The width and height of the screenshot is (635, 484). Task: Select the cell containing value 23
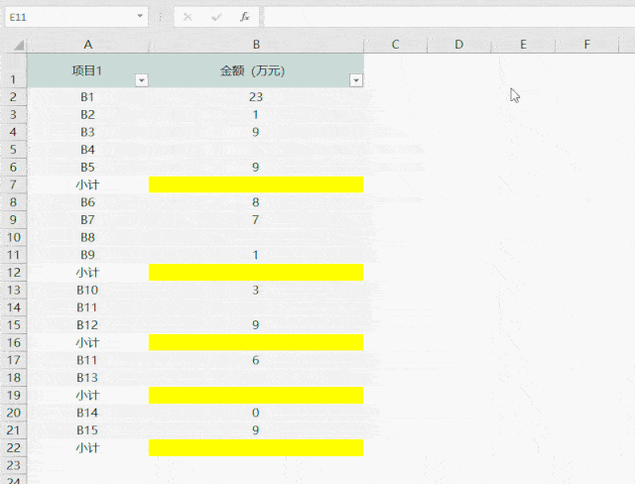pos(256,97)
